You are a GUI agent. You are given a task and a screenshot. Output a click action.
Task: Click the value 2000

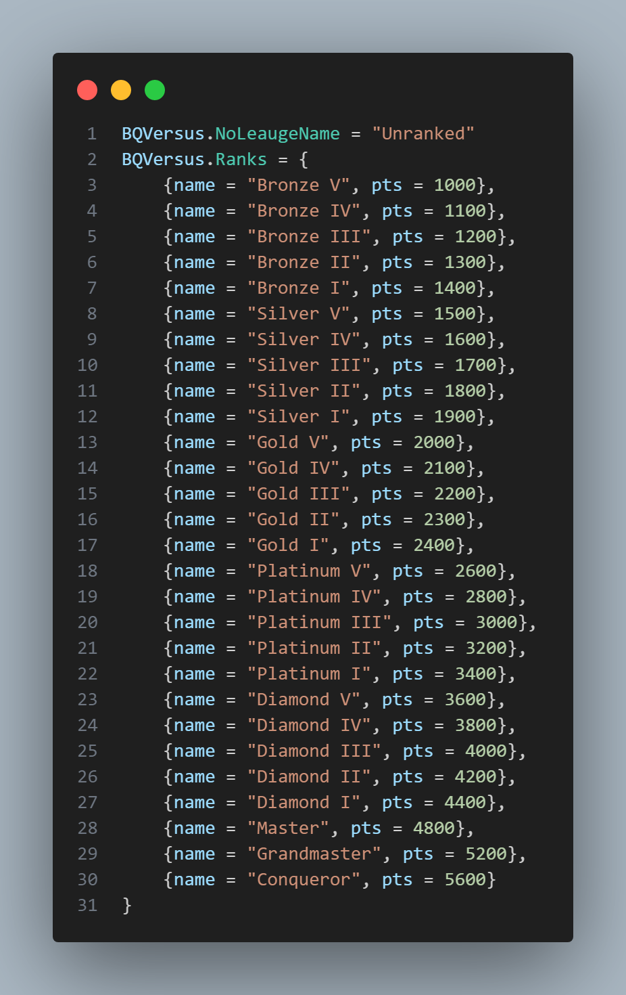coord(434,442)
